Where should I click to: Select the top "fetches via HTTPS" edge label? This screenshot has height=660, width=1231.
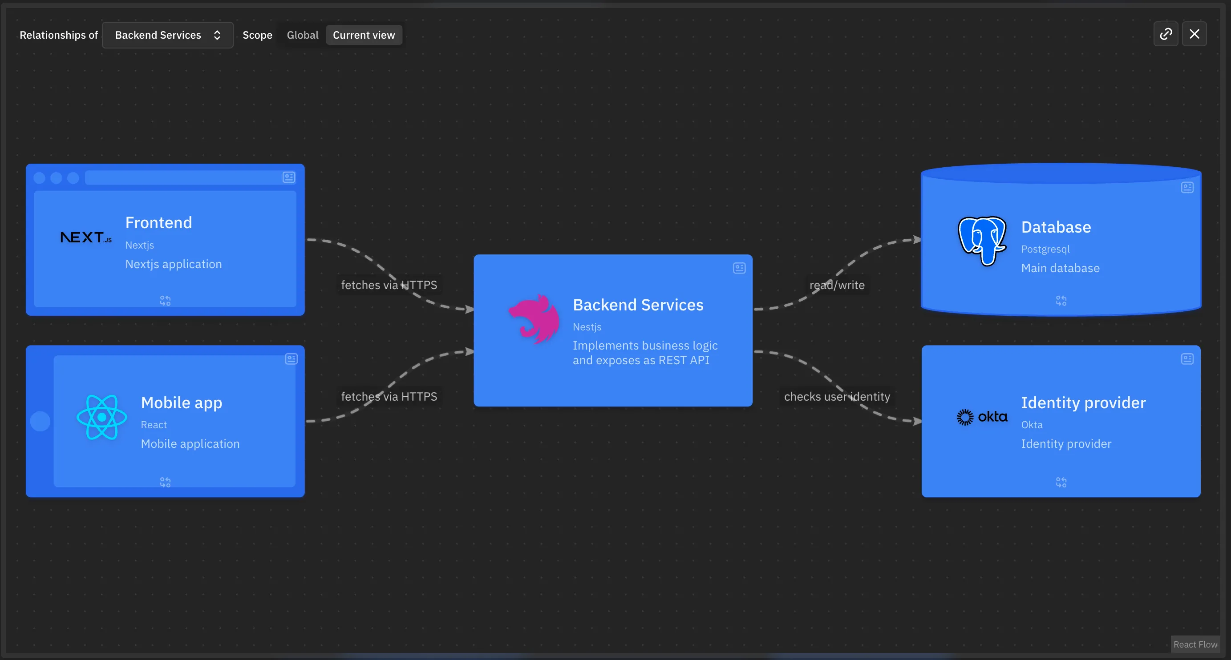tap(389, 285)
